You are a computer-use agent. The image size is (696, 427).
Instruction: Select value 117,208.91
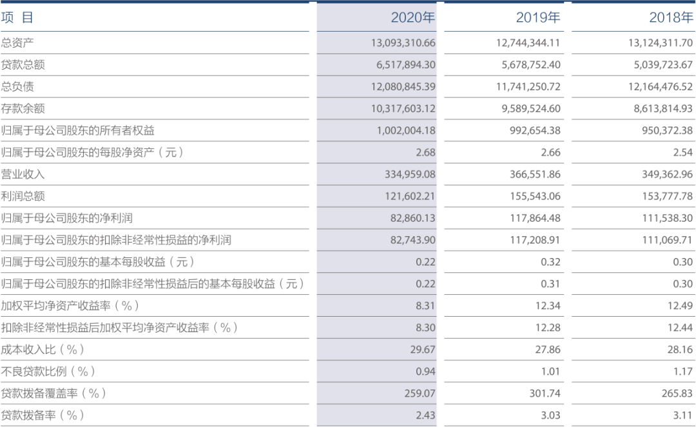[535, 240]
